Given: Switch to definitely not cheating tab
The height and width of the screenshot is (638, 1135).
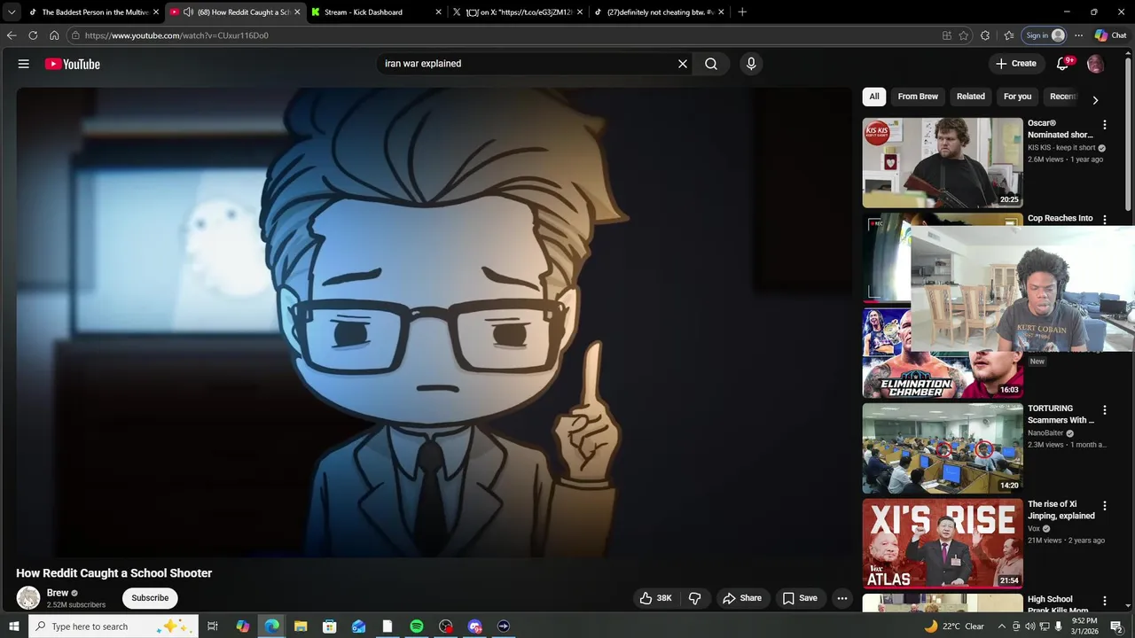Looking at the screenshot, I should (x=659, y=12).
